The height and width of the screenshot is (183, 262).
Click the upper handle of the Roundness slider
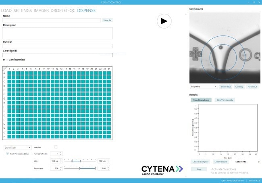95,168
